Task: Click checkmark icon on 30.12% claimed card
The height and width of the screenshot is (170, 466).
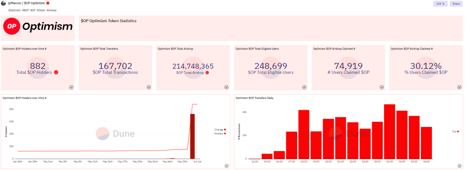Action: pos(460,87)
